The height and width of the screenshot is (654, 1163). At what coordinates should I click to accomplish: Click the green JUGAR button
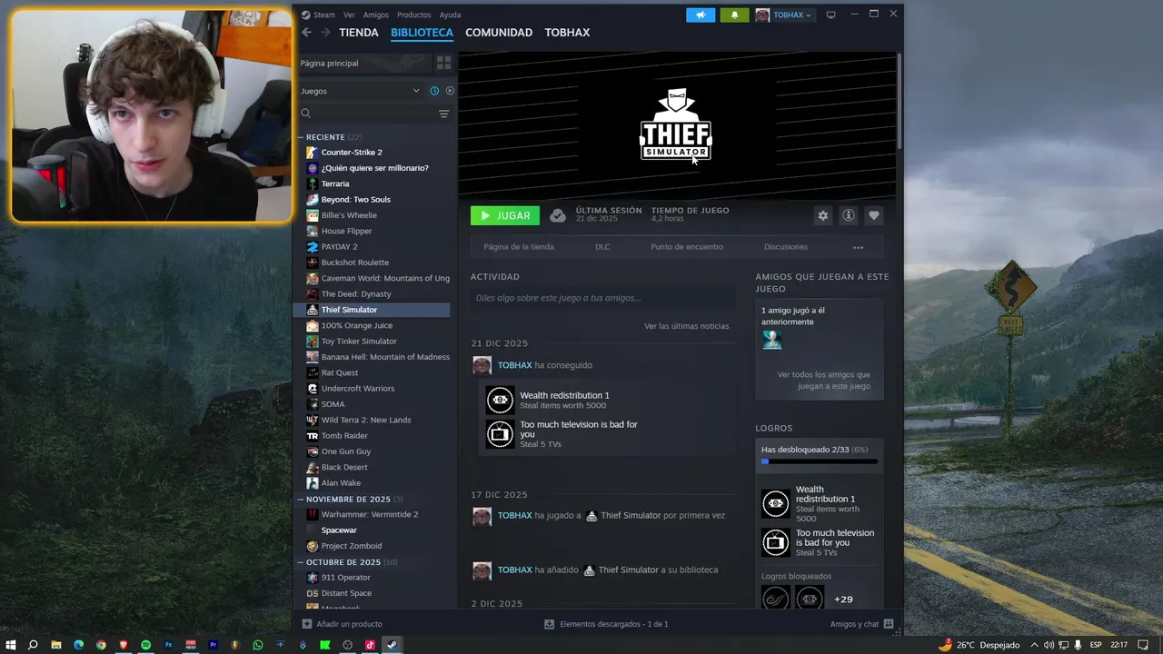[505, 215]
